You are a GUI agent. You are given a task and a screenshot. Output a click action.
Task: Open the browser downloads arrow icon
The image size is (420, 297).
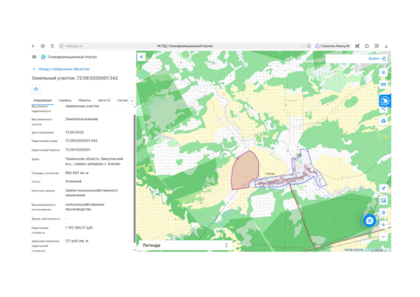pos(386,46)
